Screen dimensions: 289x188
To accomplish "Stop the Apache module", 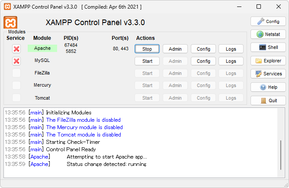I will [x=147, y=49].
